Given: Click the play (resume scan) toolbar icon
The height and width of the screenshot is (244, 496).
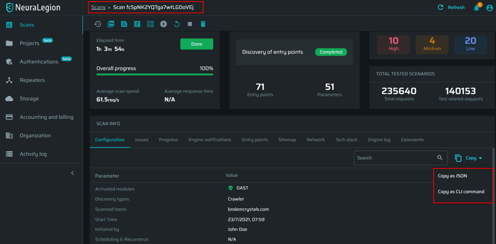Looking at the screenshot, I should (163, 24).
